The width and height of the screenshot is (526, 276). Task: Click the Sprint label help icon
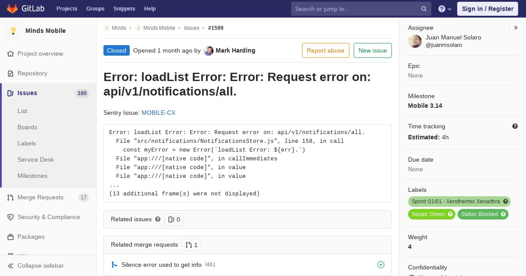pos(505,202)
